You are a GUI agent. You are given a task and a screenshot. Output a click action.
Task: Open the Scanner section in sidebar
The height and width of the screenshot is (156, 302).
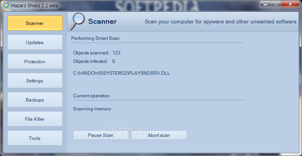click(35, 23)
